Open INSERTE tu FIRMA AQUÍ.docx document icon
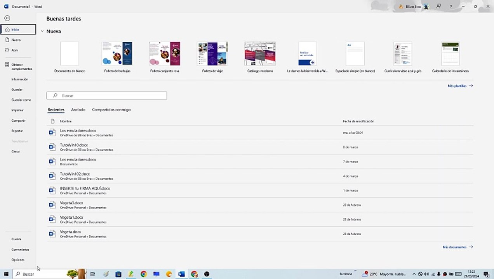The width and height of the screenshot is (494, 279). [52, 190]
